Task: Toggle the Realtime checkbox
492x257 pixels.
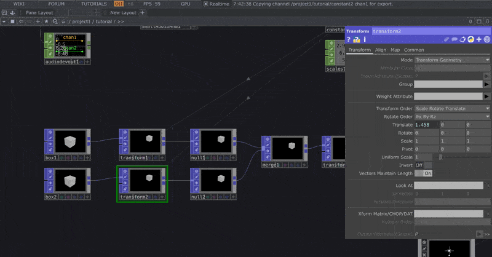Action: [x=206, y=4]
